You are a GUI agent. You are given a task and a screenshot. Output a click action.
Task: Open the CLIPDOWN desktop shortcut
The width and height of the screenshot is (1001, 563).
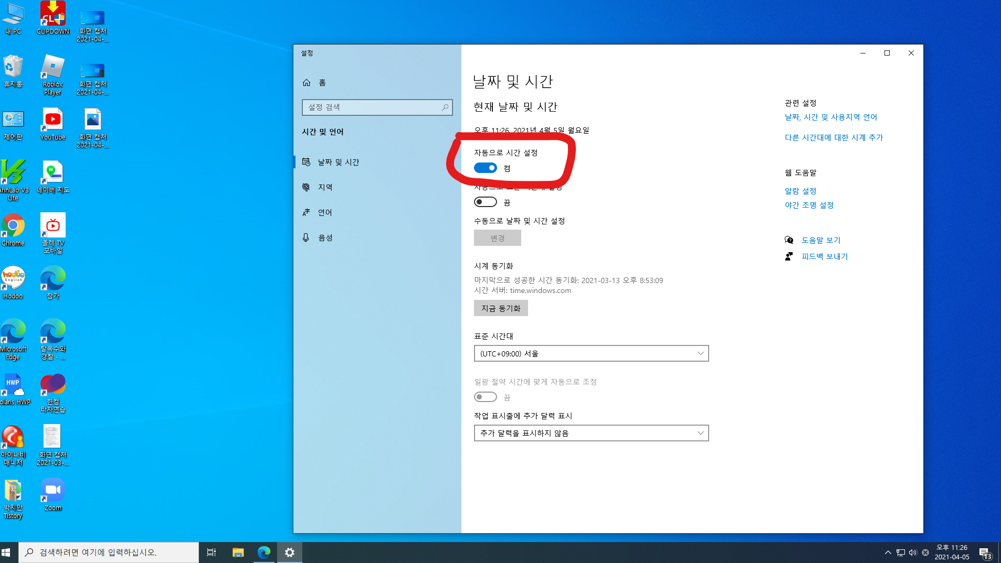coord(53,19)
